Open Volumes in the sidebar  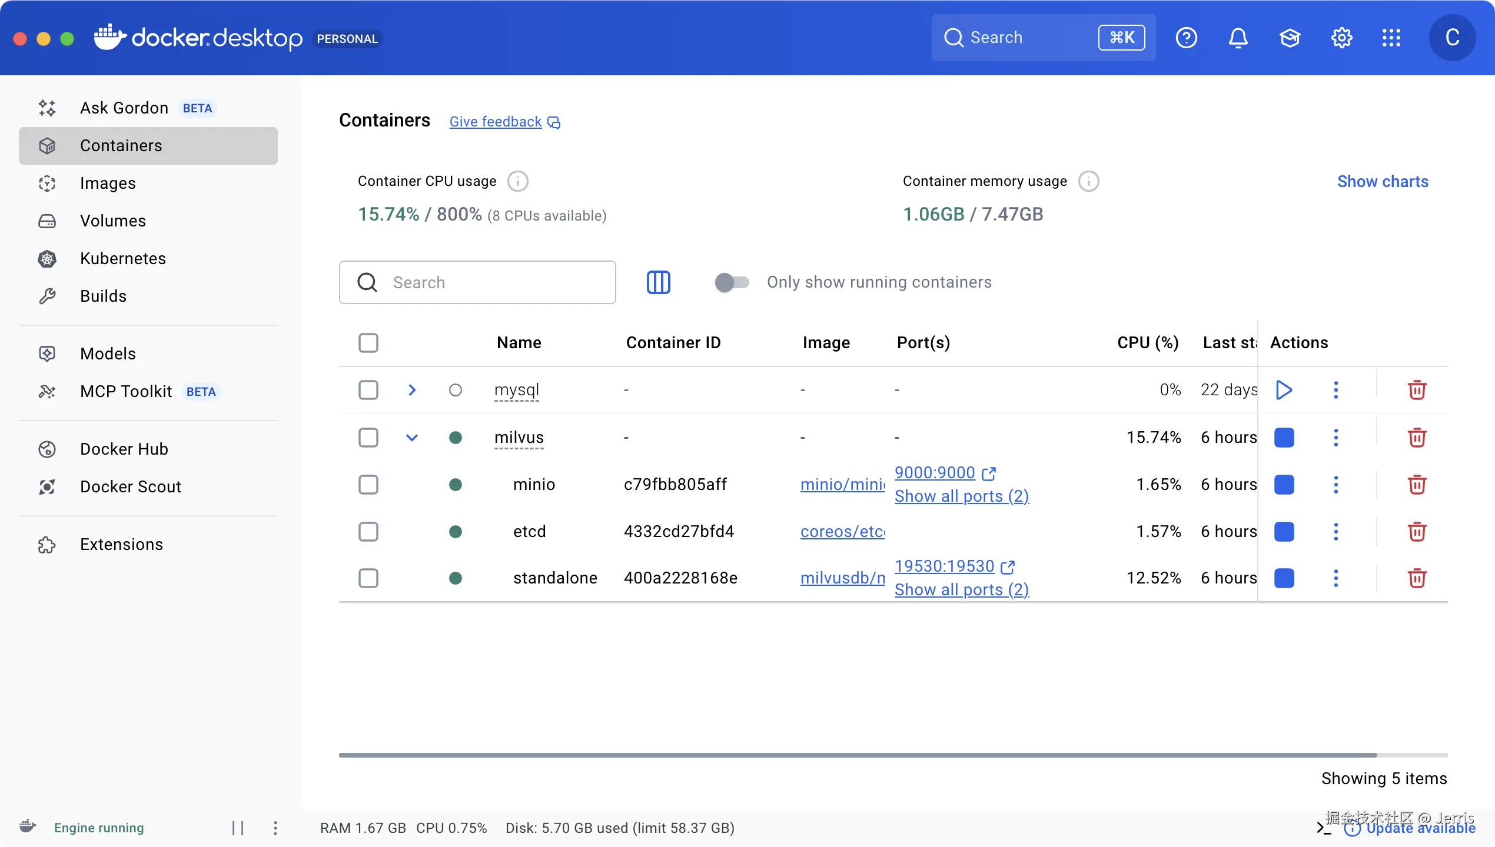pos(112,221)
